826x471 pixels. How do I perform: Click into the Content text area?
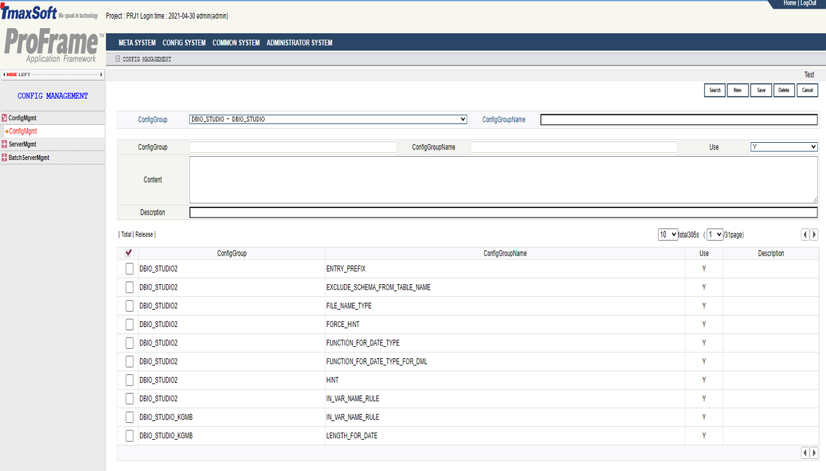(503, 179)
